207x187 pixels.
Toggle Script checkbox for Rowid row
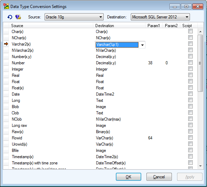(x=190, y=138)
